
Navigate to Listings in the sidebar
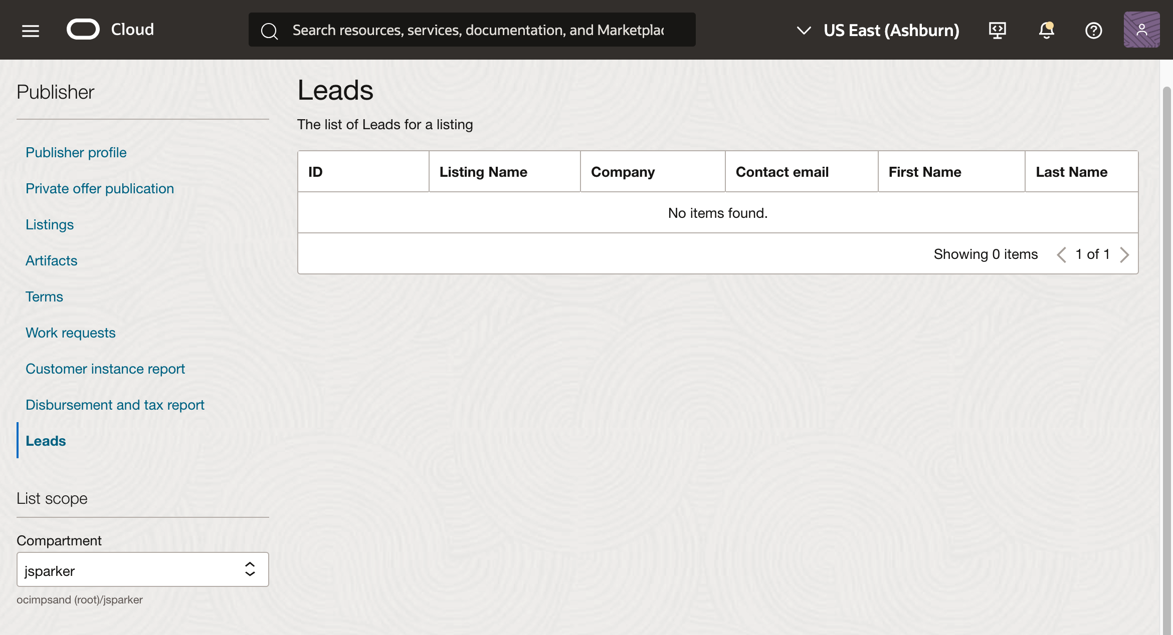point(50,224)
